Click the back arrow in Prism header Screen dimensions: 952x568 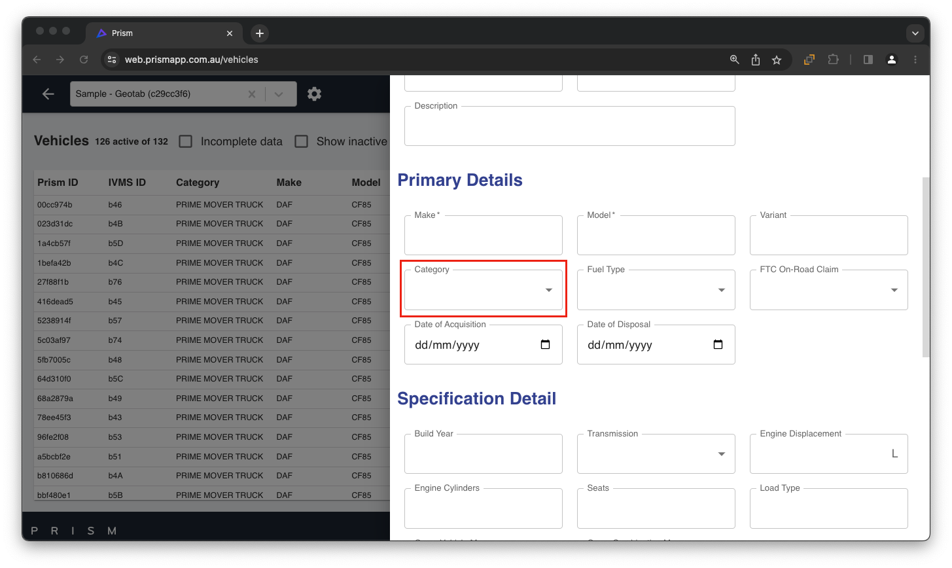point(48,94)
